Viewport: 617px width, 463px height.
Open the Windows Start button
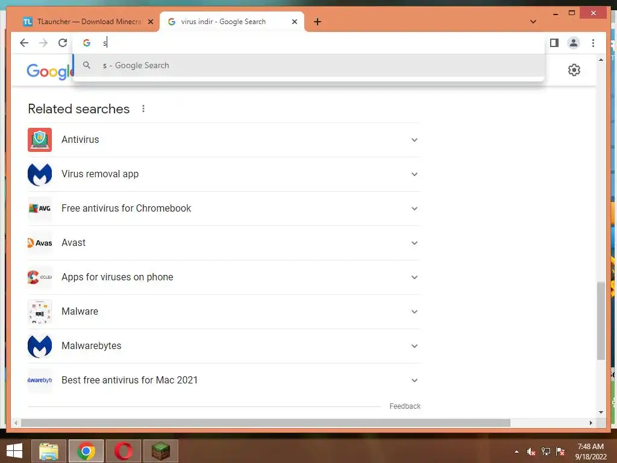14,451
